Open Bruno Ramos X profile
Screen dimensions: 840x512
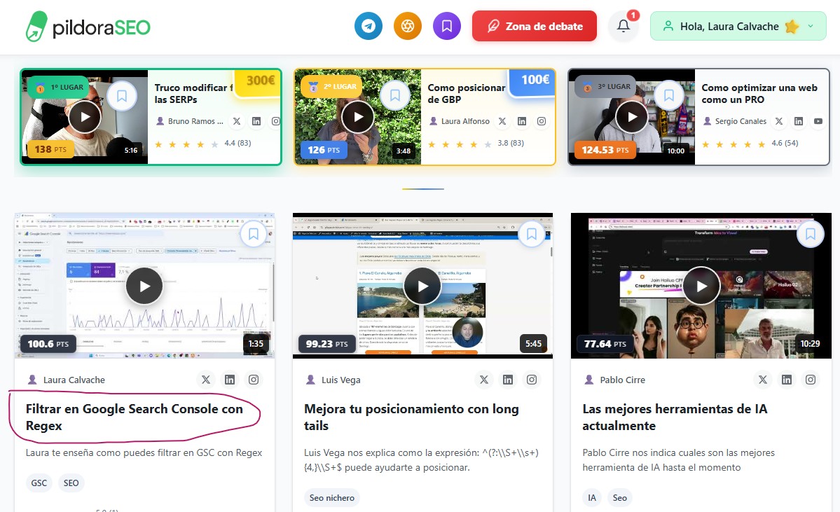pos(237,121)
